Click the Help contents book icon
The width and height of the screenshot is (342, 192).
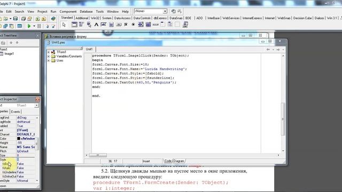coord(53,19)
